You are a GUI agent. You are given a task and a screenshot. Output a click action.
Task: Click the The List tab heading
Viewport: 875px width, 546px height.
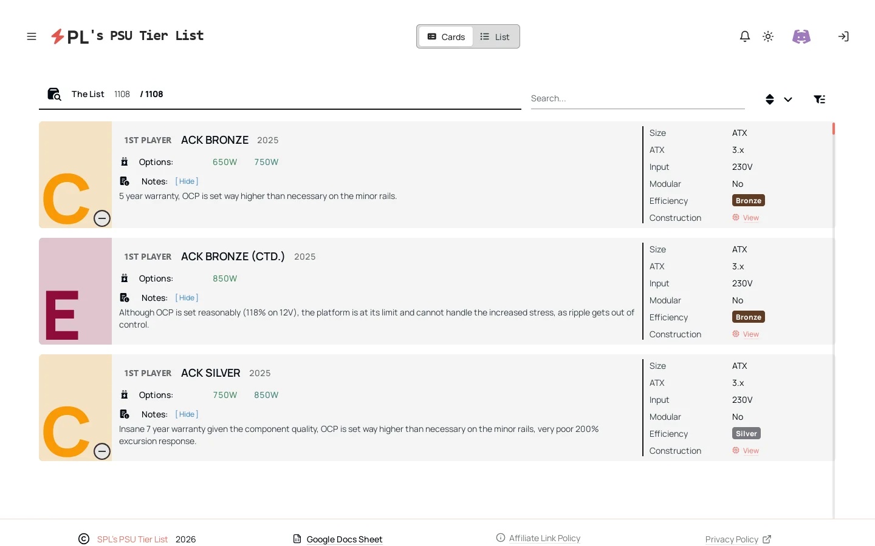(x=88, y=94)
